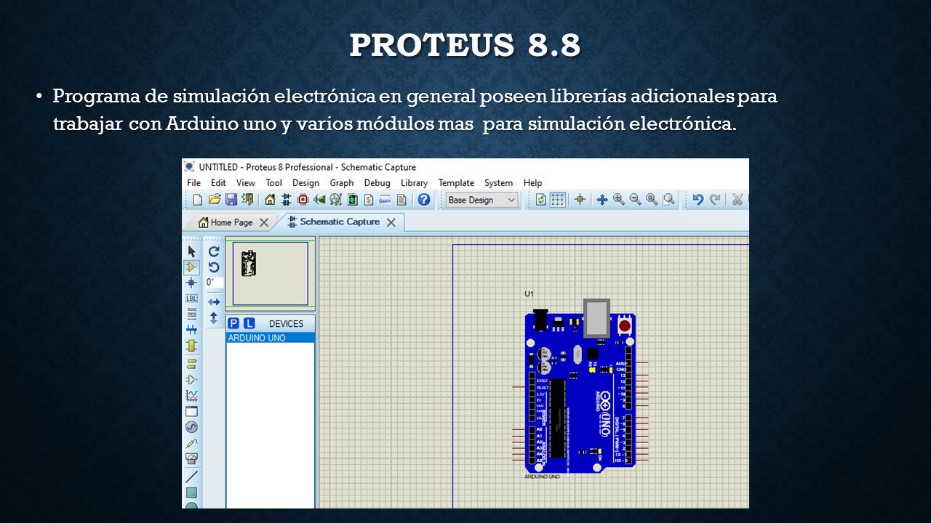Open the File menu
Image resolution: width=931 pixels, height=523 pixels.
(193, 183)
